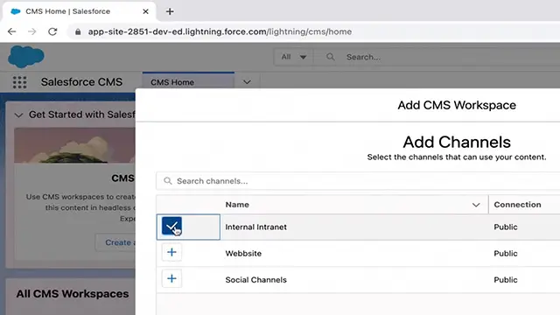Open the App Launcher dots grid
The width and height of the screenshot is (560, 315).
coord(19,82)
